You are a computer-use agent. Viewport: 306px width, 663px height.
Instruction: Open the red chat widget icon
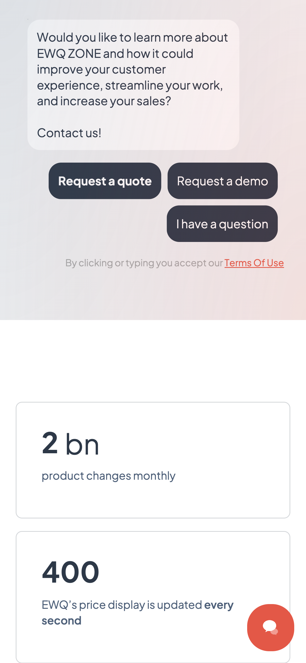click(270, 627)
